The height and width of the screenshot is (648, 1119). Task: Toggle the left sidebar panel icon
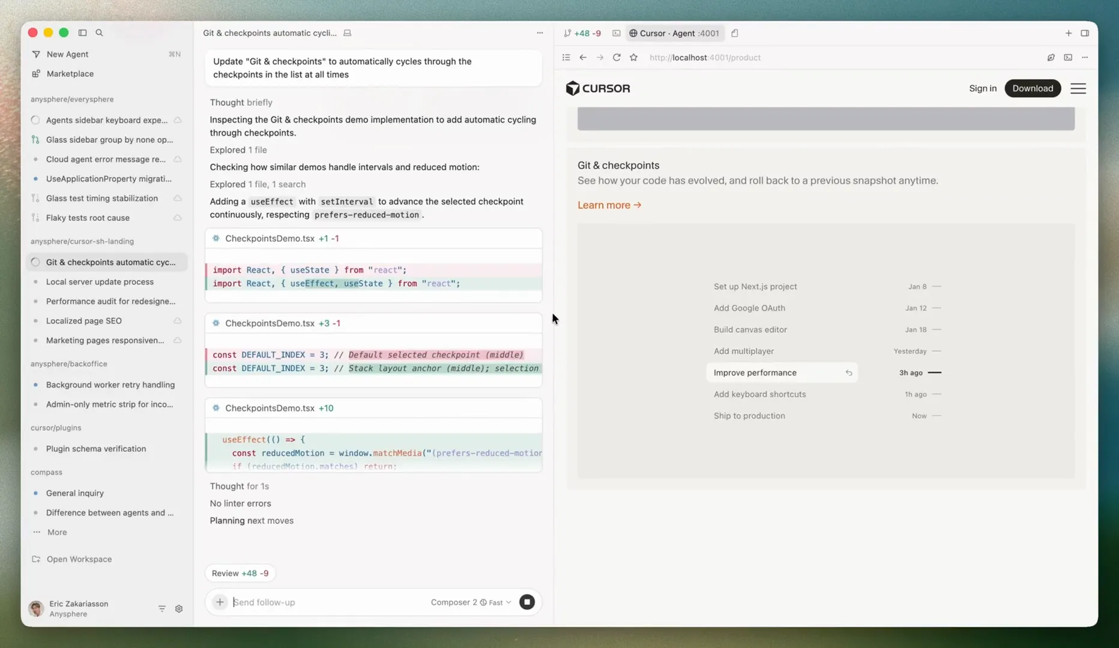point(82,33)
